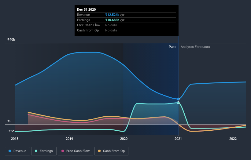Image resolution: width=251 pixels, height=160 pixels.
Task: Click the Cash From Op row label in tooltip
Action: coord(88,30)
